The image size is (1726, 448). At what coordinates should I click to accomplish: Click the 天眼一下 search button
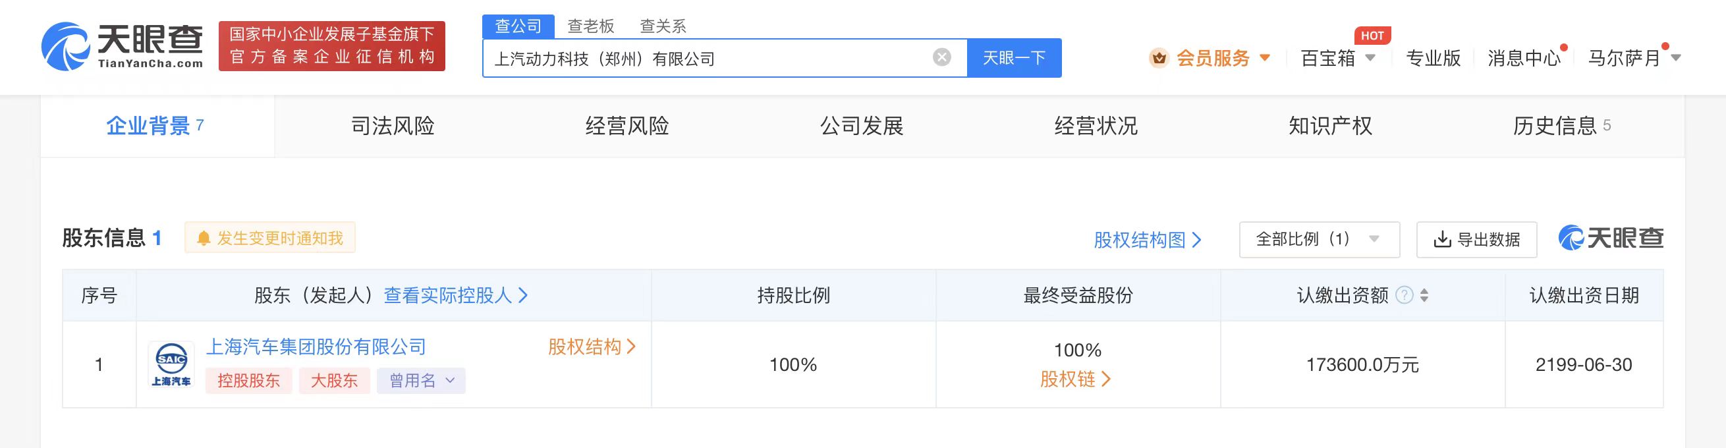(x=1014, y=58)
